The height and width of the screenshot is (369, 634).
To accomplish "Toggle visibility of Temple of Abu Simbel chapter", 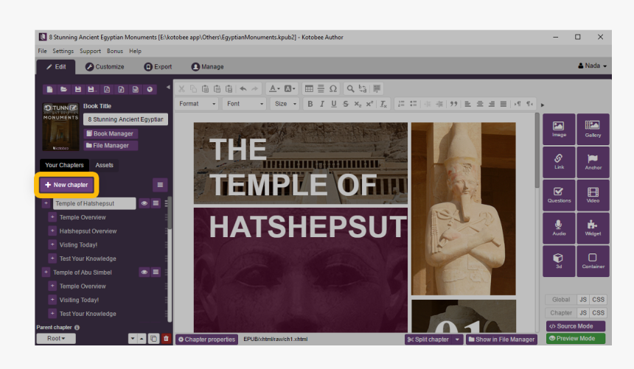I will [144, 273].
